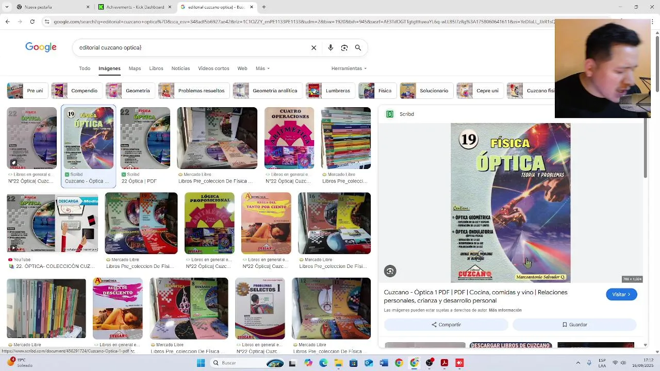660x371 pixels.
Task: Close the 'Nueva pestaña' tab
Action: [88, 7]
